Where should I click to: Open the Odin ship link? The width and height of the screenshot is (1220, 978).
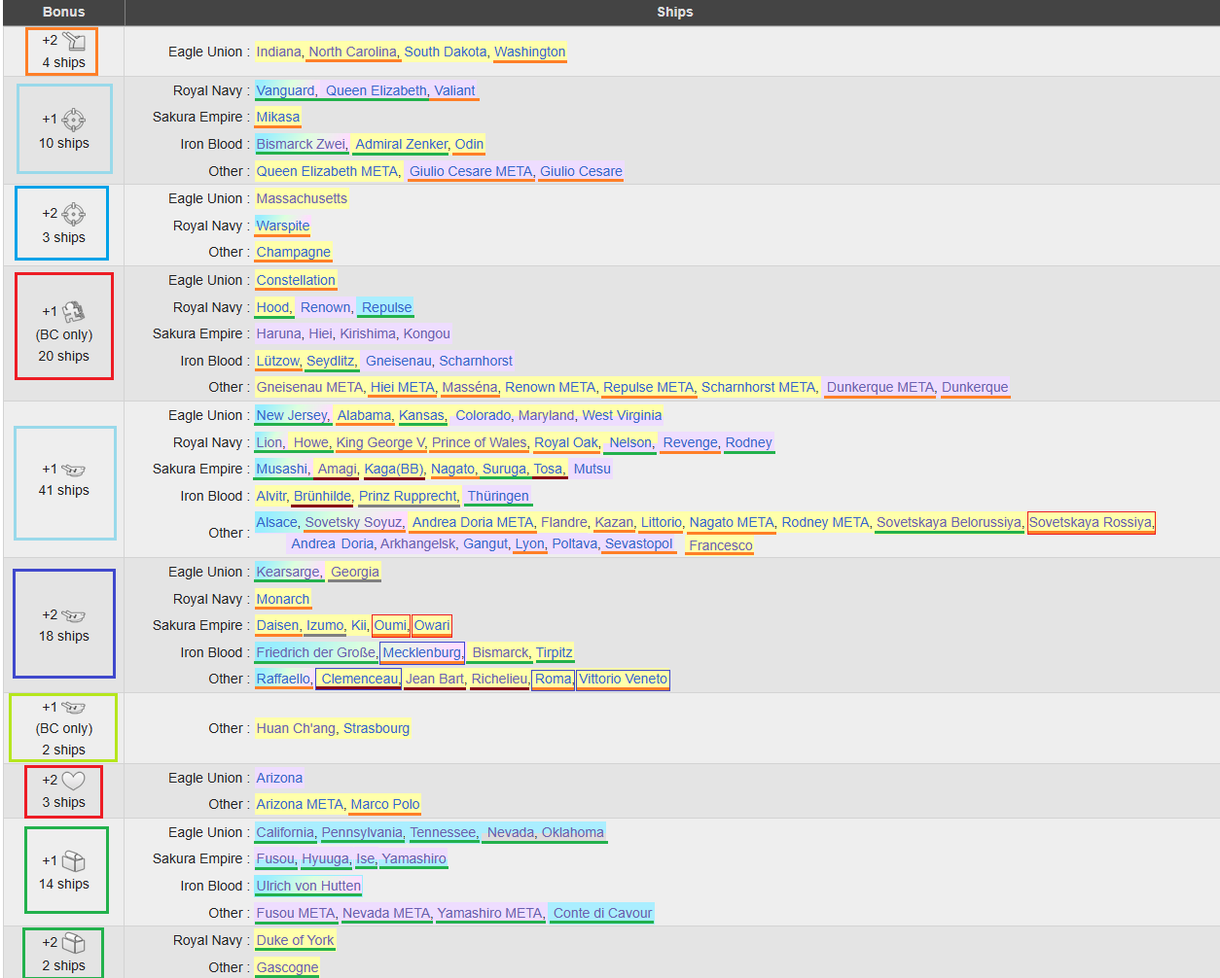pos(469,144)
